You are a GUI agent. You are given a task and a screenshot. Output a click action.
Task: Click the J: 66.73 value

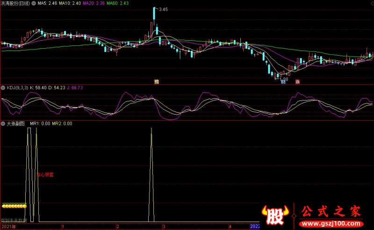(x=75, y=88)
